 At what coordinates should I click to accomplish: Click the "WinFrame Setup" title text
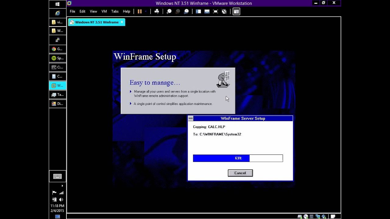point(145,57)
